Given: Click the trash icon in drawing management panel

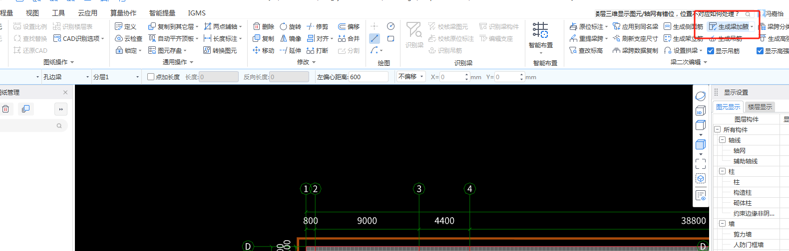Looking at the screenshot, I should 5,109.
